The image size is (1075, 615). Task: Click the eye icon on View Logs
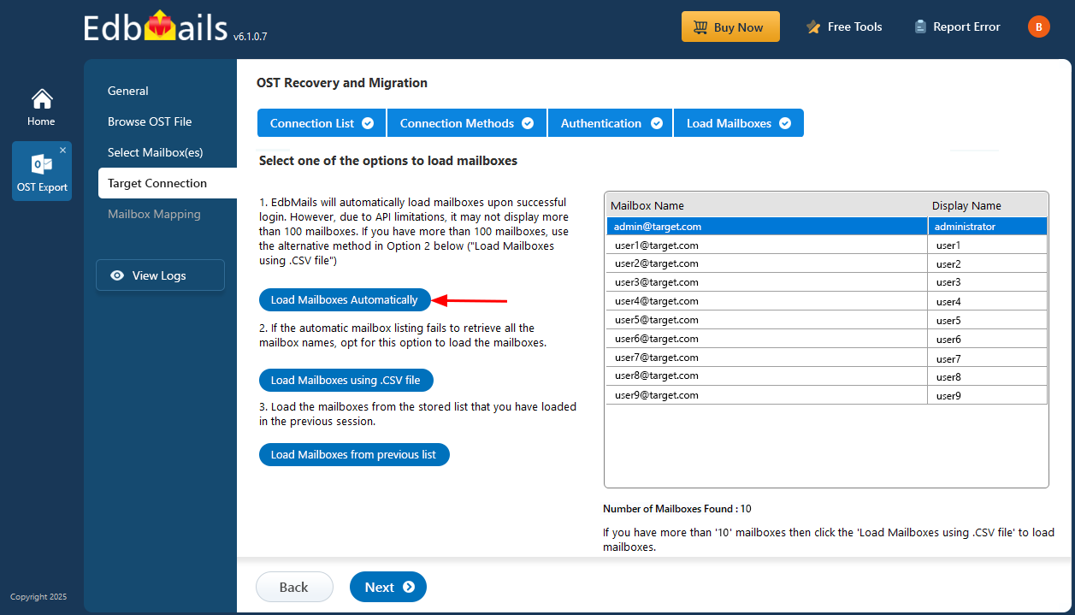(117, 275)
